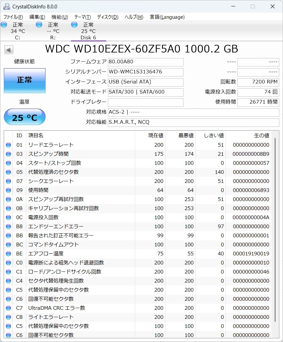Click raw value 000000006893 in the list
This screenshot has width=283, height=342.
pos(251,190)
